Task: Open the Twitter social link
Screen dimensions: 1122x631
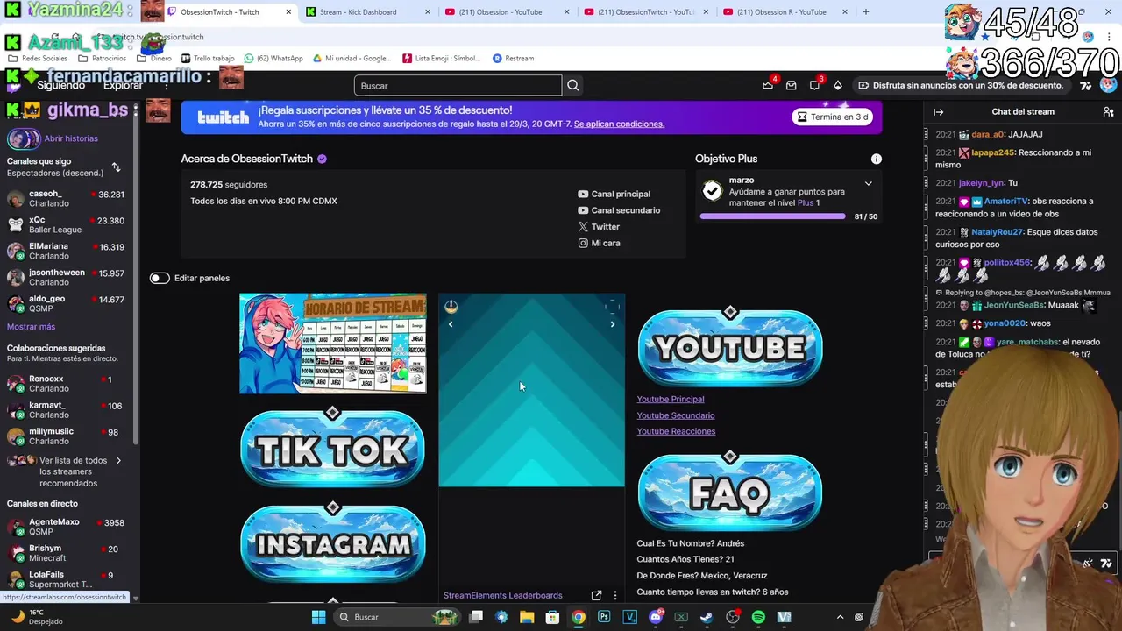Action: click(599, 227)
